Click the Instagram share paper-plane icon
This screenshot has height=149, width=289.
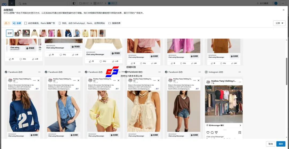pyautogui.click(x=216, y=132)
